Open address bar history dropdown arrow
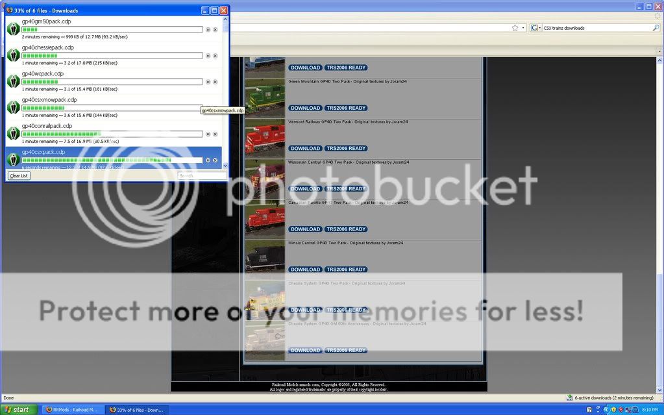The width and height of the screenshot is (664, 415). [523, 28]
